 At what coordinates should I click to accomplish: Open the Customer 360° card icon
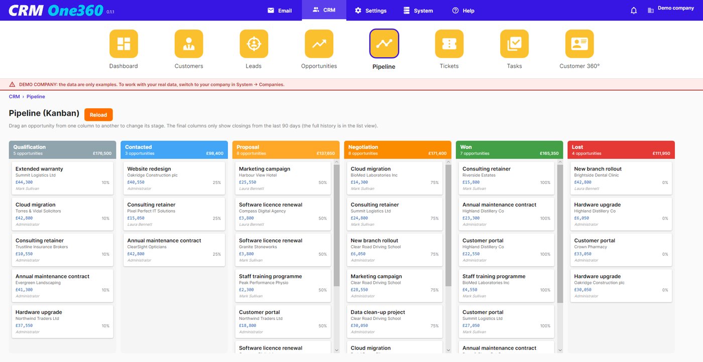579,44
